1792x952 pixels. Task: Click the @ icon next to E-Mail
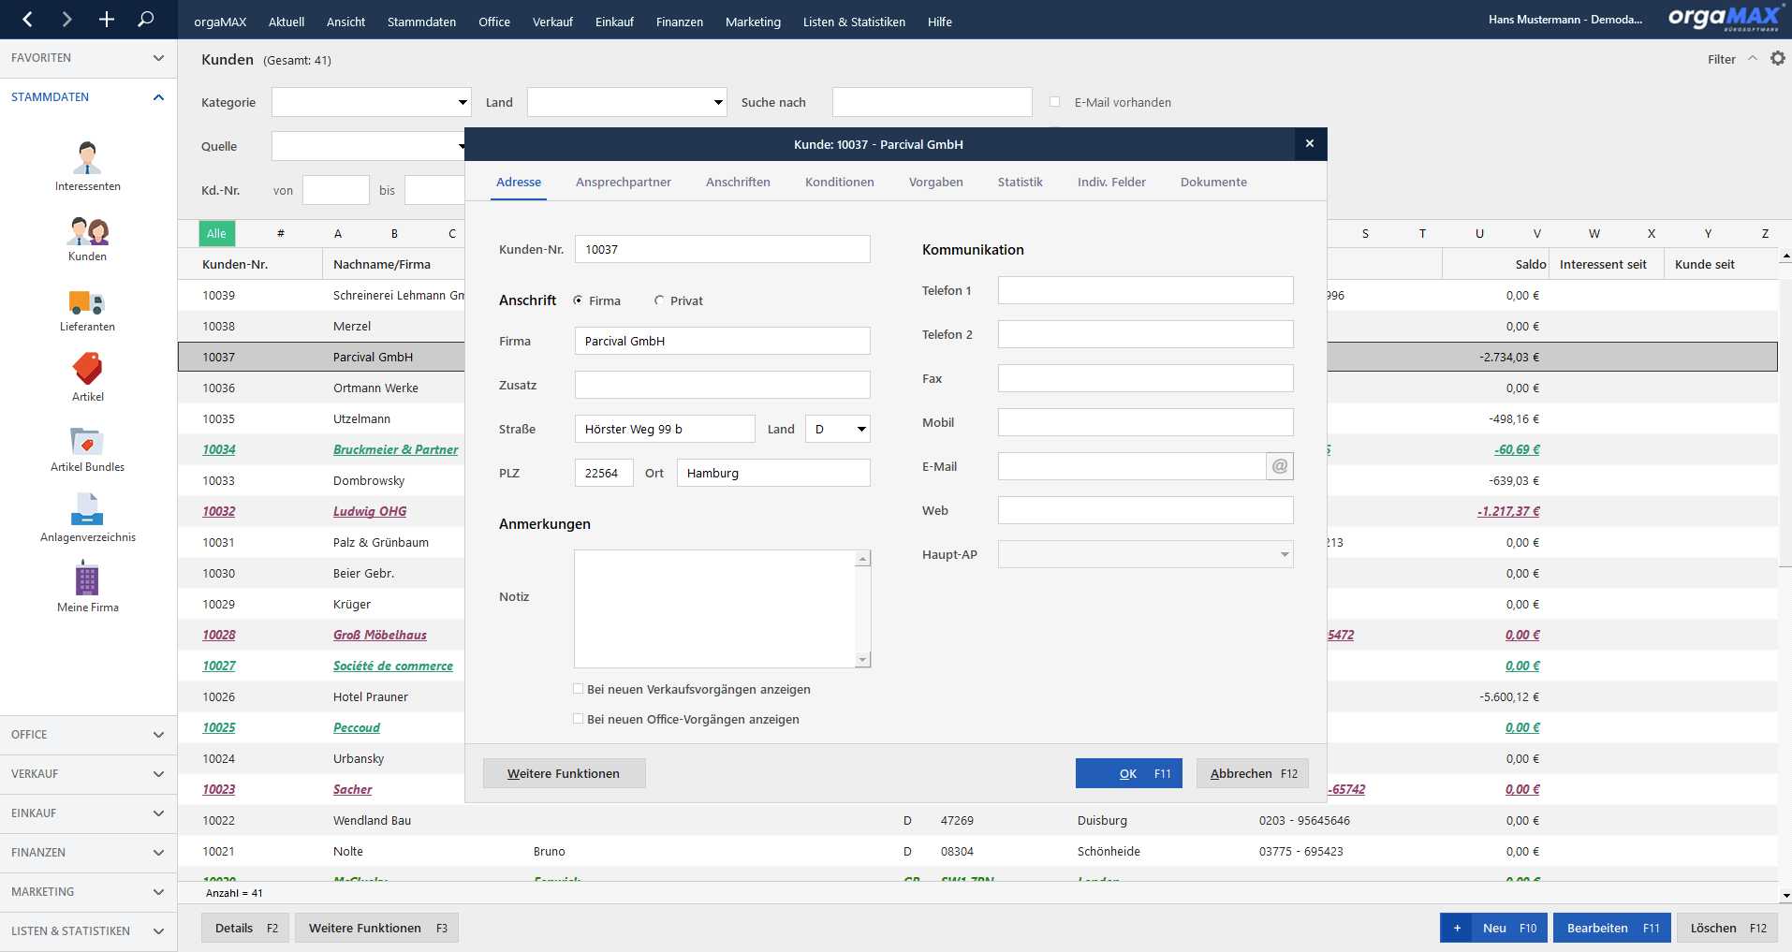point(1280,466)
